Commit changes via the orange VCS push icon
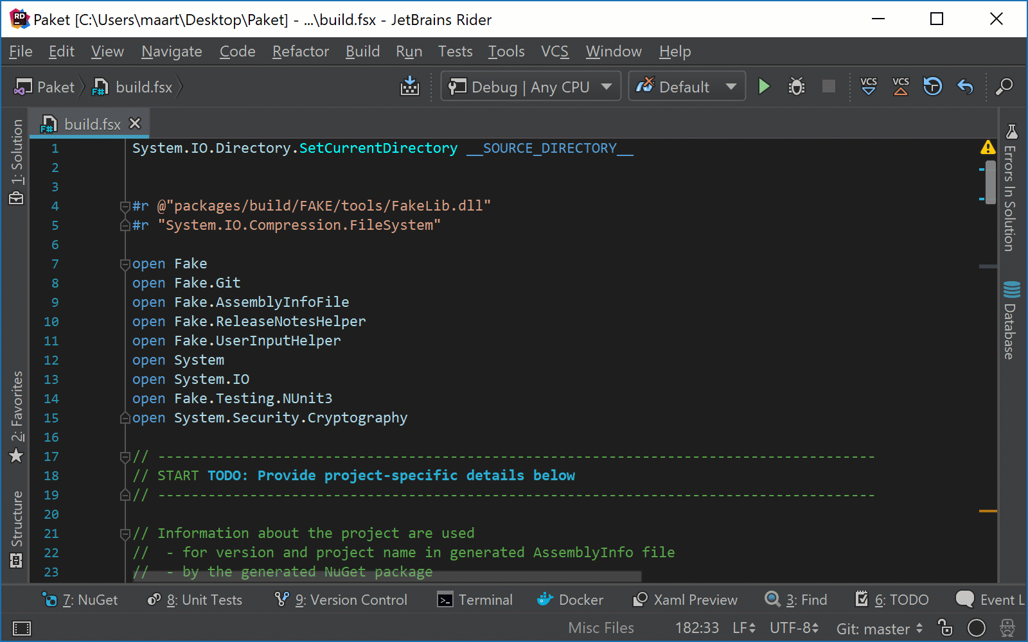Image resolution: width=1028 pixels, height=642 pixels. (x=899, y=86)
